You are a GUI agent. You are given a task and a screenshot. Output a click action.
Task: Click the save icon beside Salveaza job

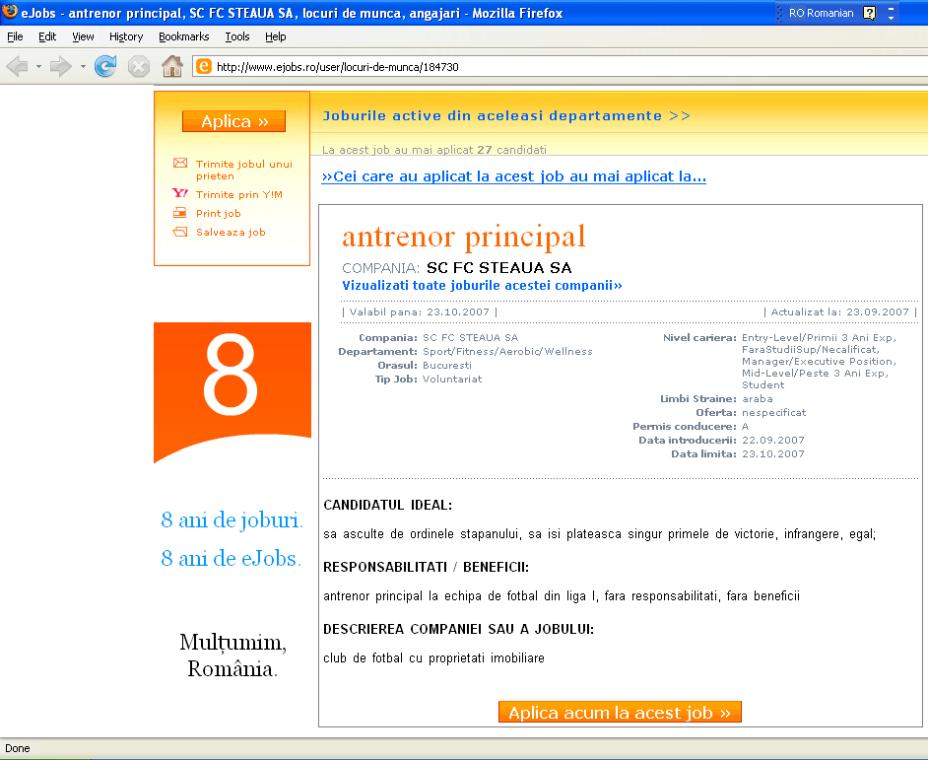tap(180, 232)
